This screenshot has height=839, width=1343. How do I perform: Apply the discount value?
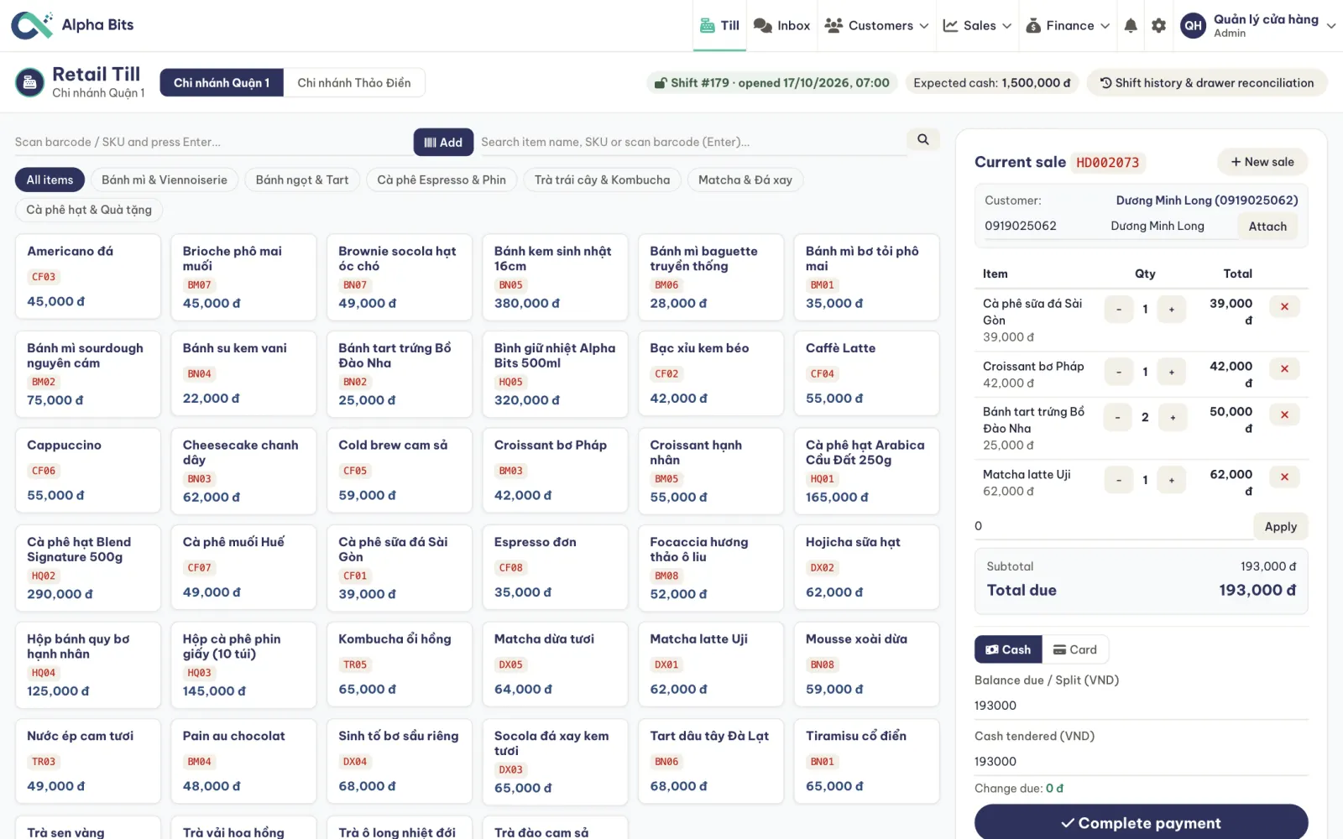point(1281,526)
